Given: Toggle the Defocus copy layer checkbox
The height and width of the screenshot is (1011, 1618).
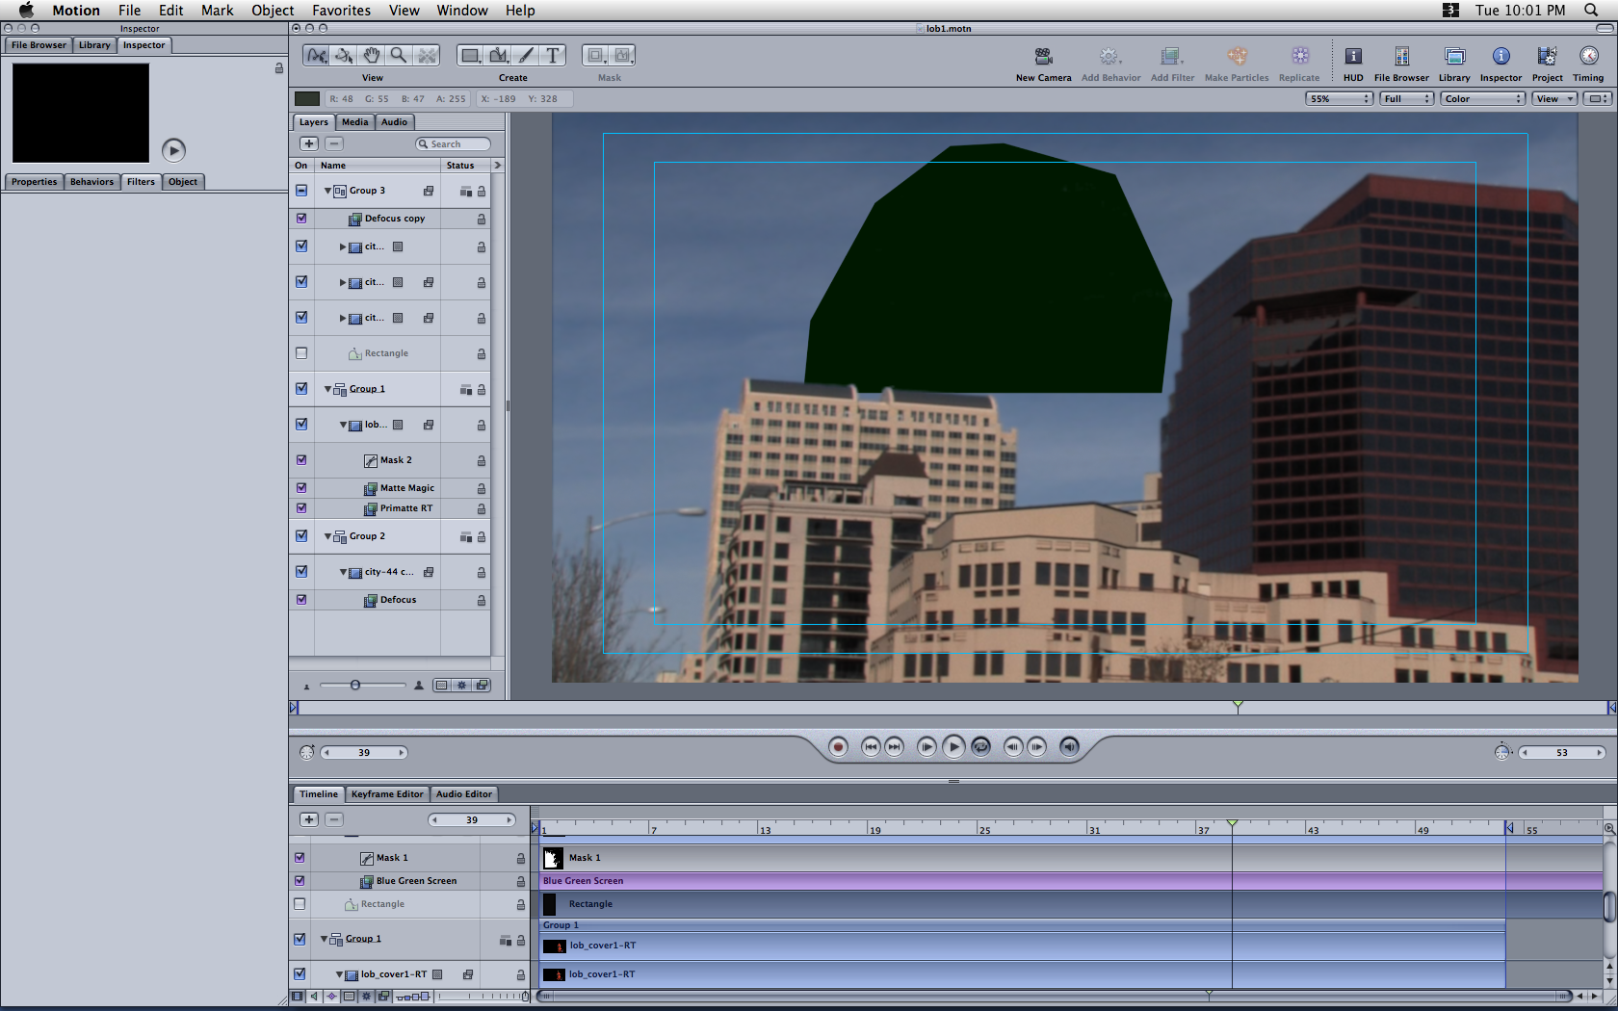Looking at the screenshot, I should pos(301,219).
